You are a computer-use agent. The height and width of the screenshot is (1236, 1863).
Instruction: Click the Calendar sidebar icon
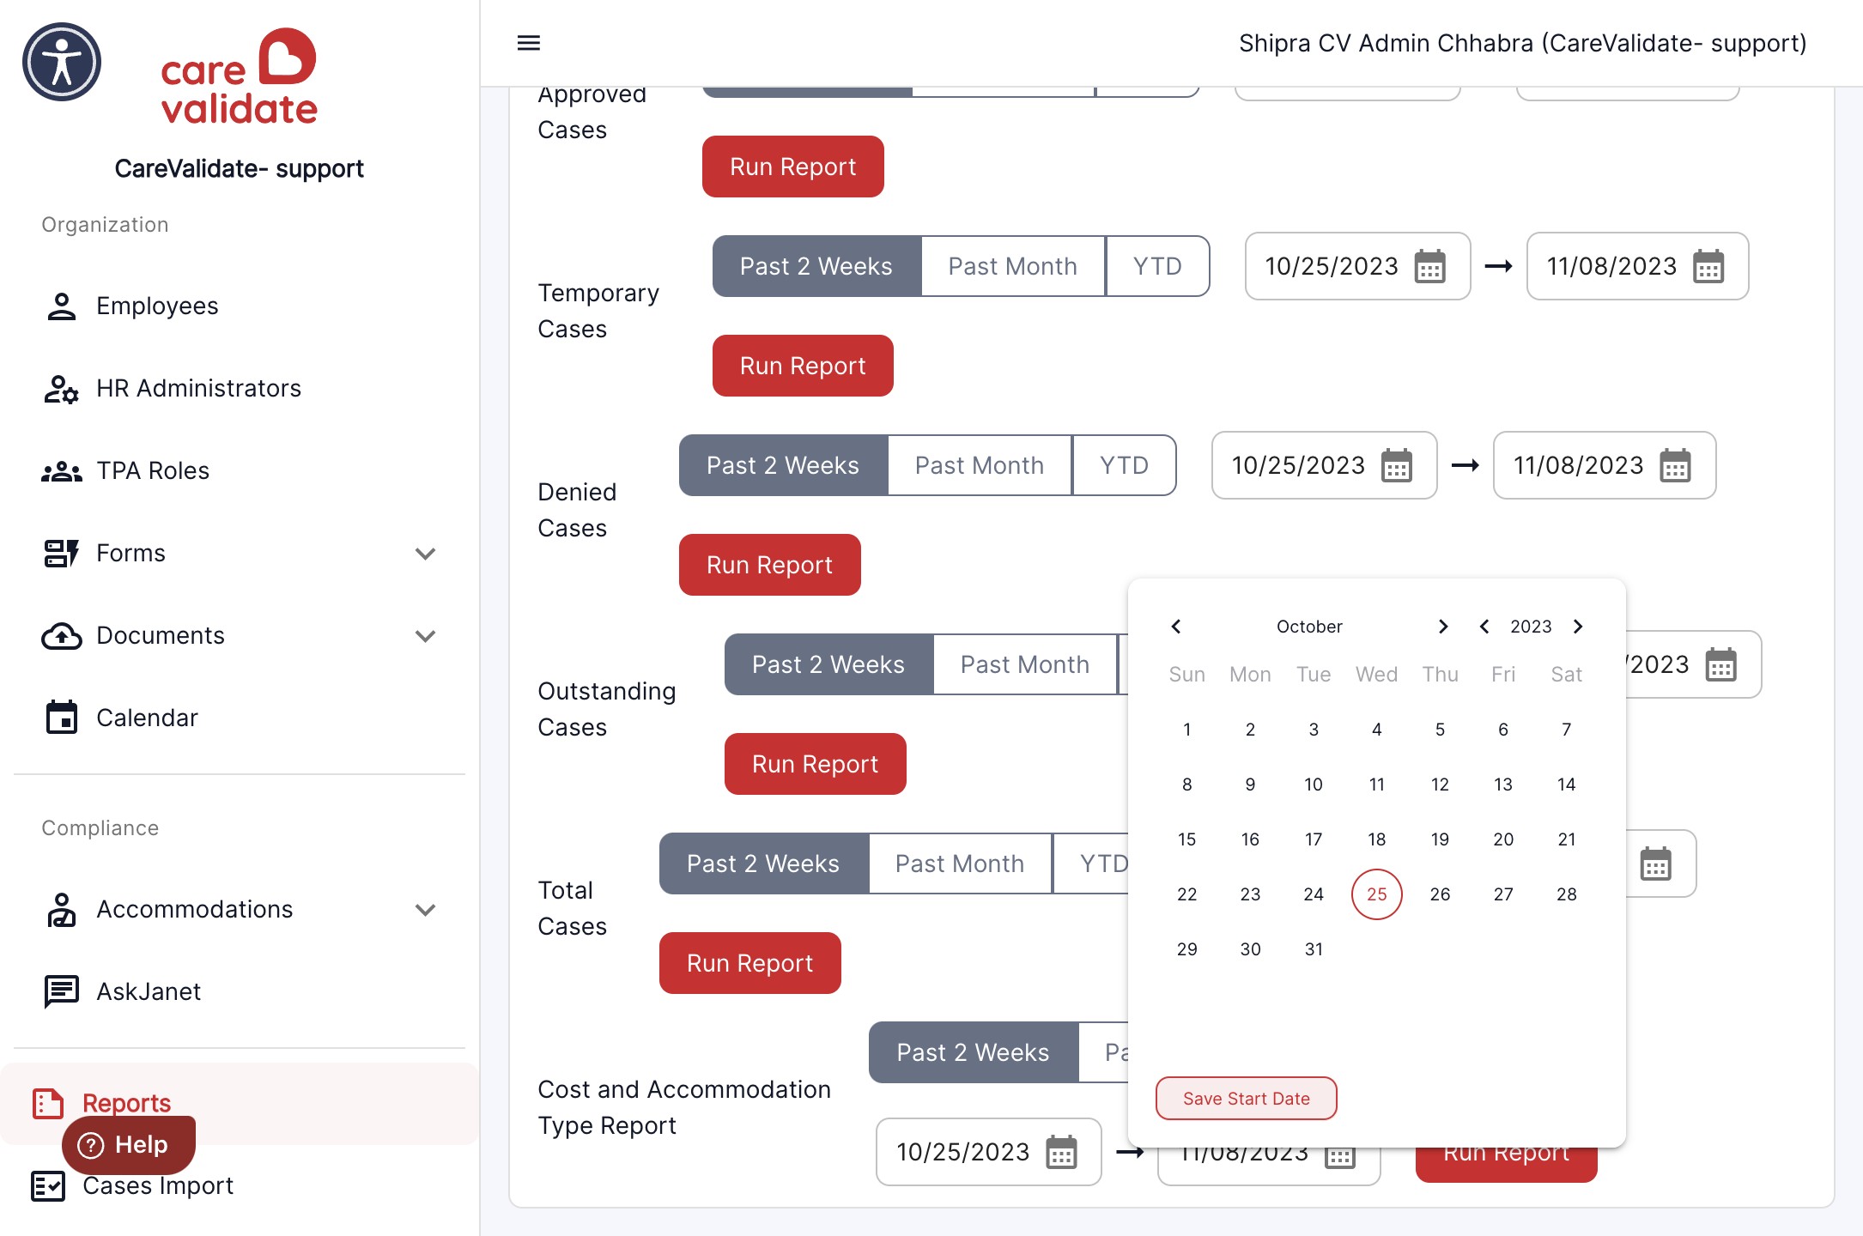61,718
